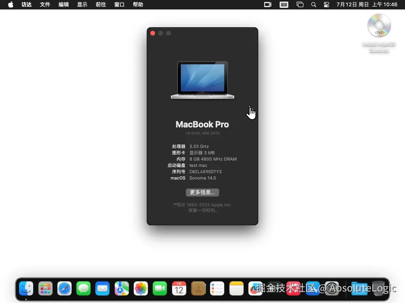
Task: Open the 访达 menu
Action: 26,5
